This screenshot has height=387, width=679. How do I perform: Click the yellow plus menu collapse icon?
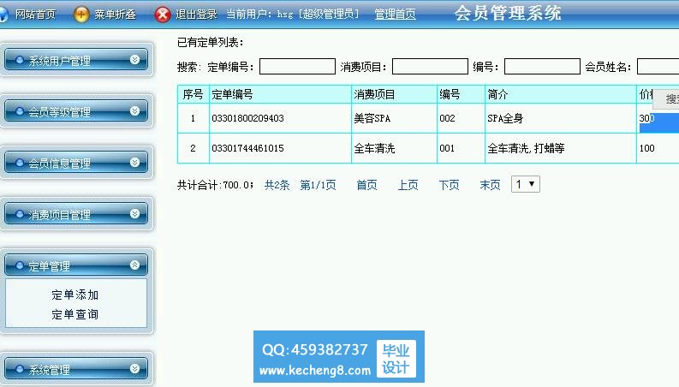(81, 15)
